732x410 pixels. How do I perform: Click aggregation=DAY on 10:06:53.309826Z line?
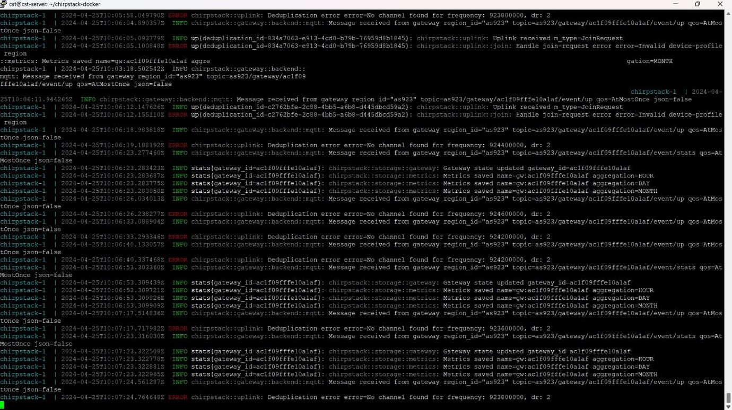621,298
